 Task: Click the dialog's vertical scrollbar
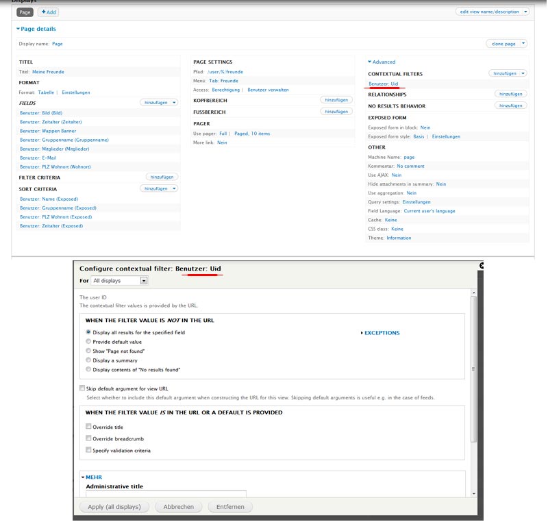(x=473, y=336)
